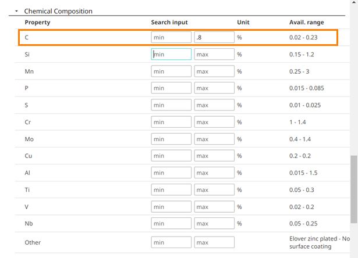Collapse the Chemical Composition section

(x=17, y=11)
